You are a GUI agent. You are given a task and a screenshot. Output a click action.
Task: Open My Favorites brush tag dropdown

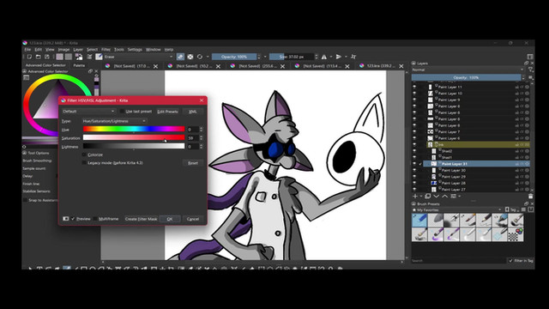click(457, 209)
